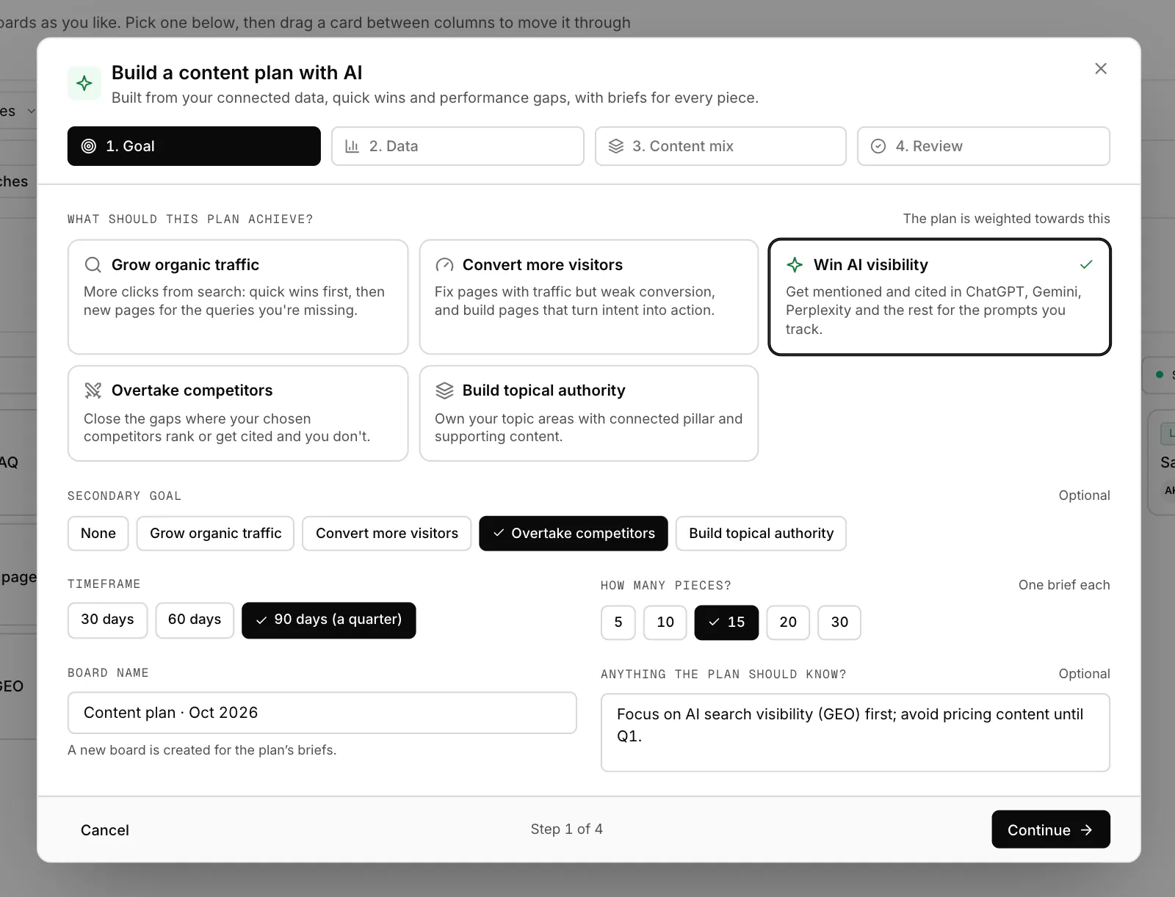Select the Win AI visibility goal card
This screenshot has height=897, width=1175.
click(x=939, y=297)
